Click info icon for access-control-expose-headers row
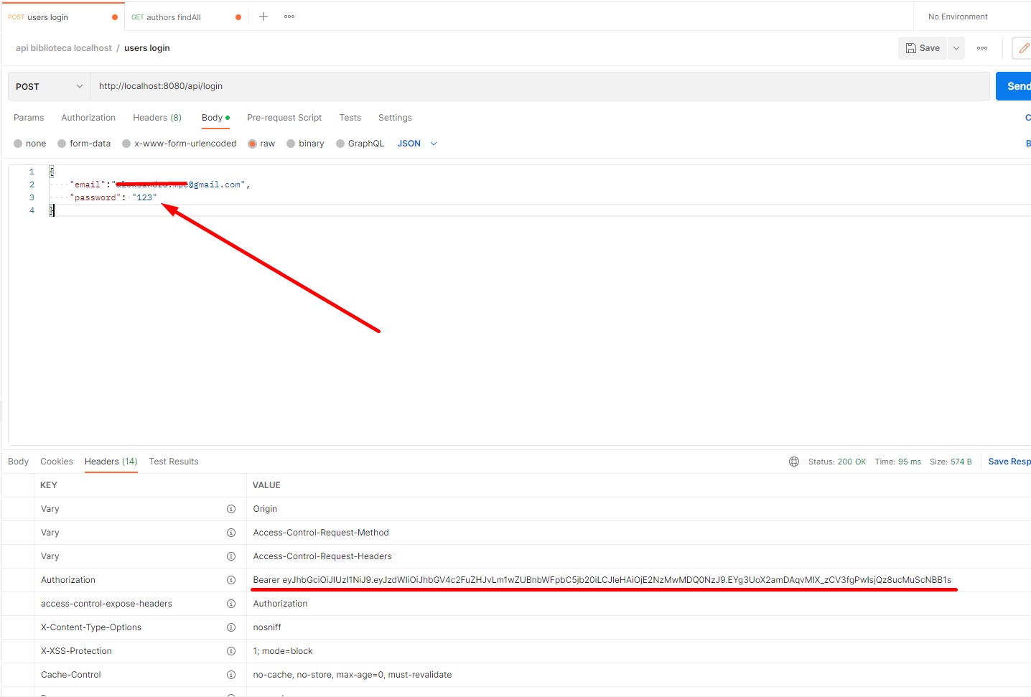This screenshot has height=697, width=1031. (231, 604)
